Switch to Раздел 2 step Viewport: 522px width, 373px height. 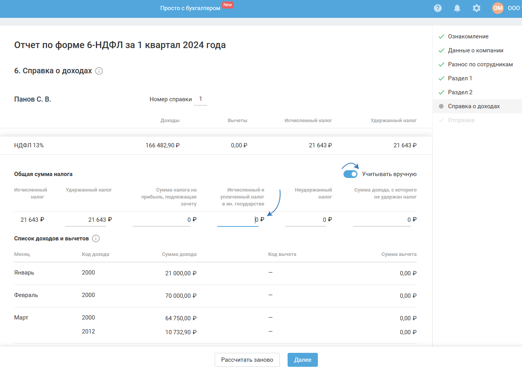pos(460,92)
